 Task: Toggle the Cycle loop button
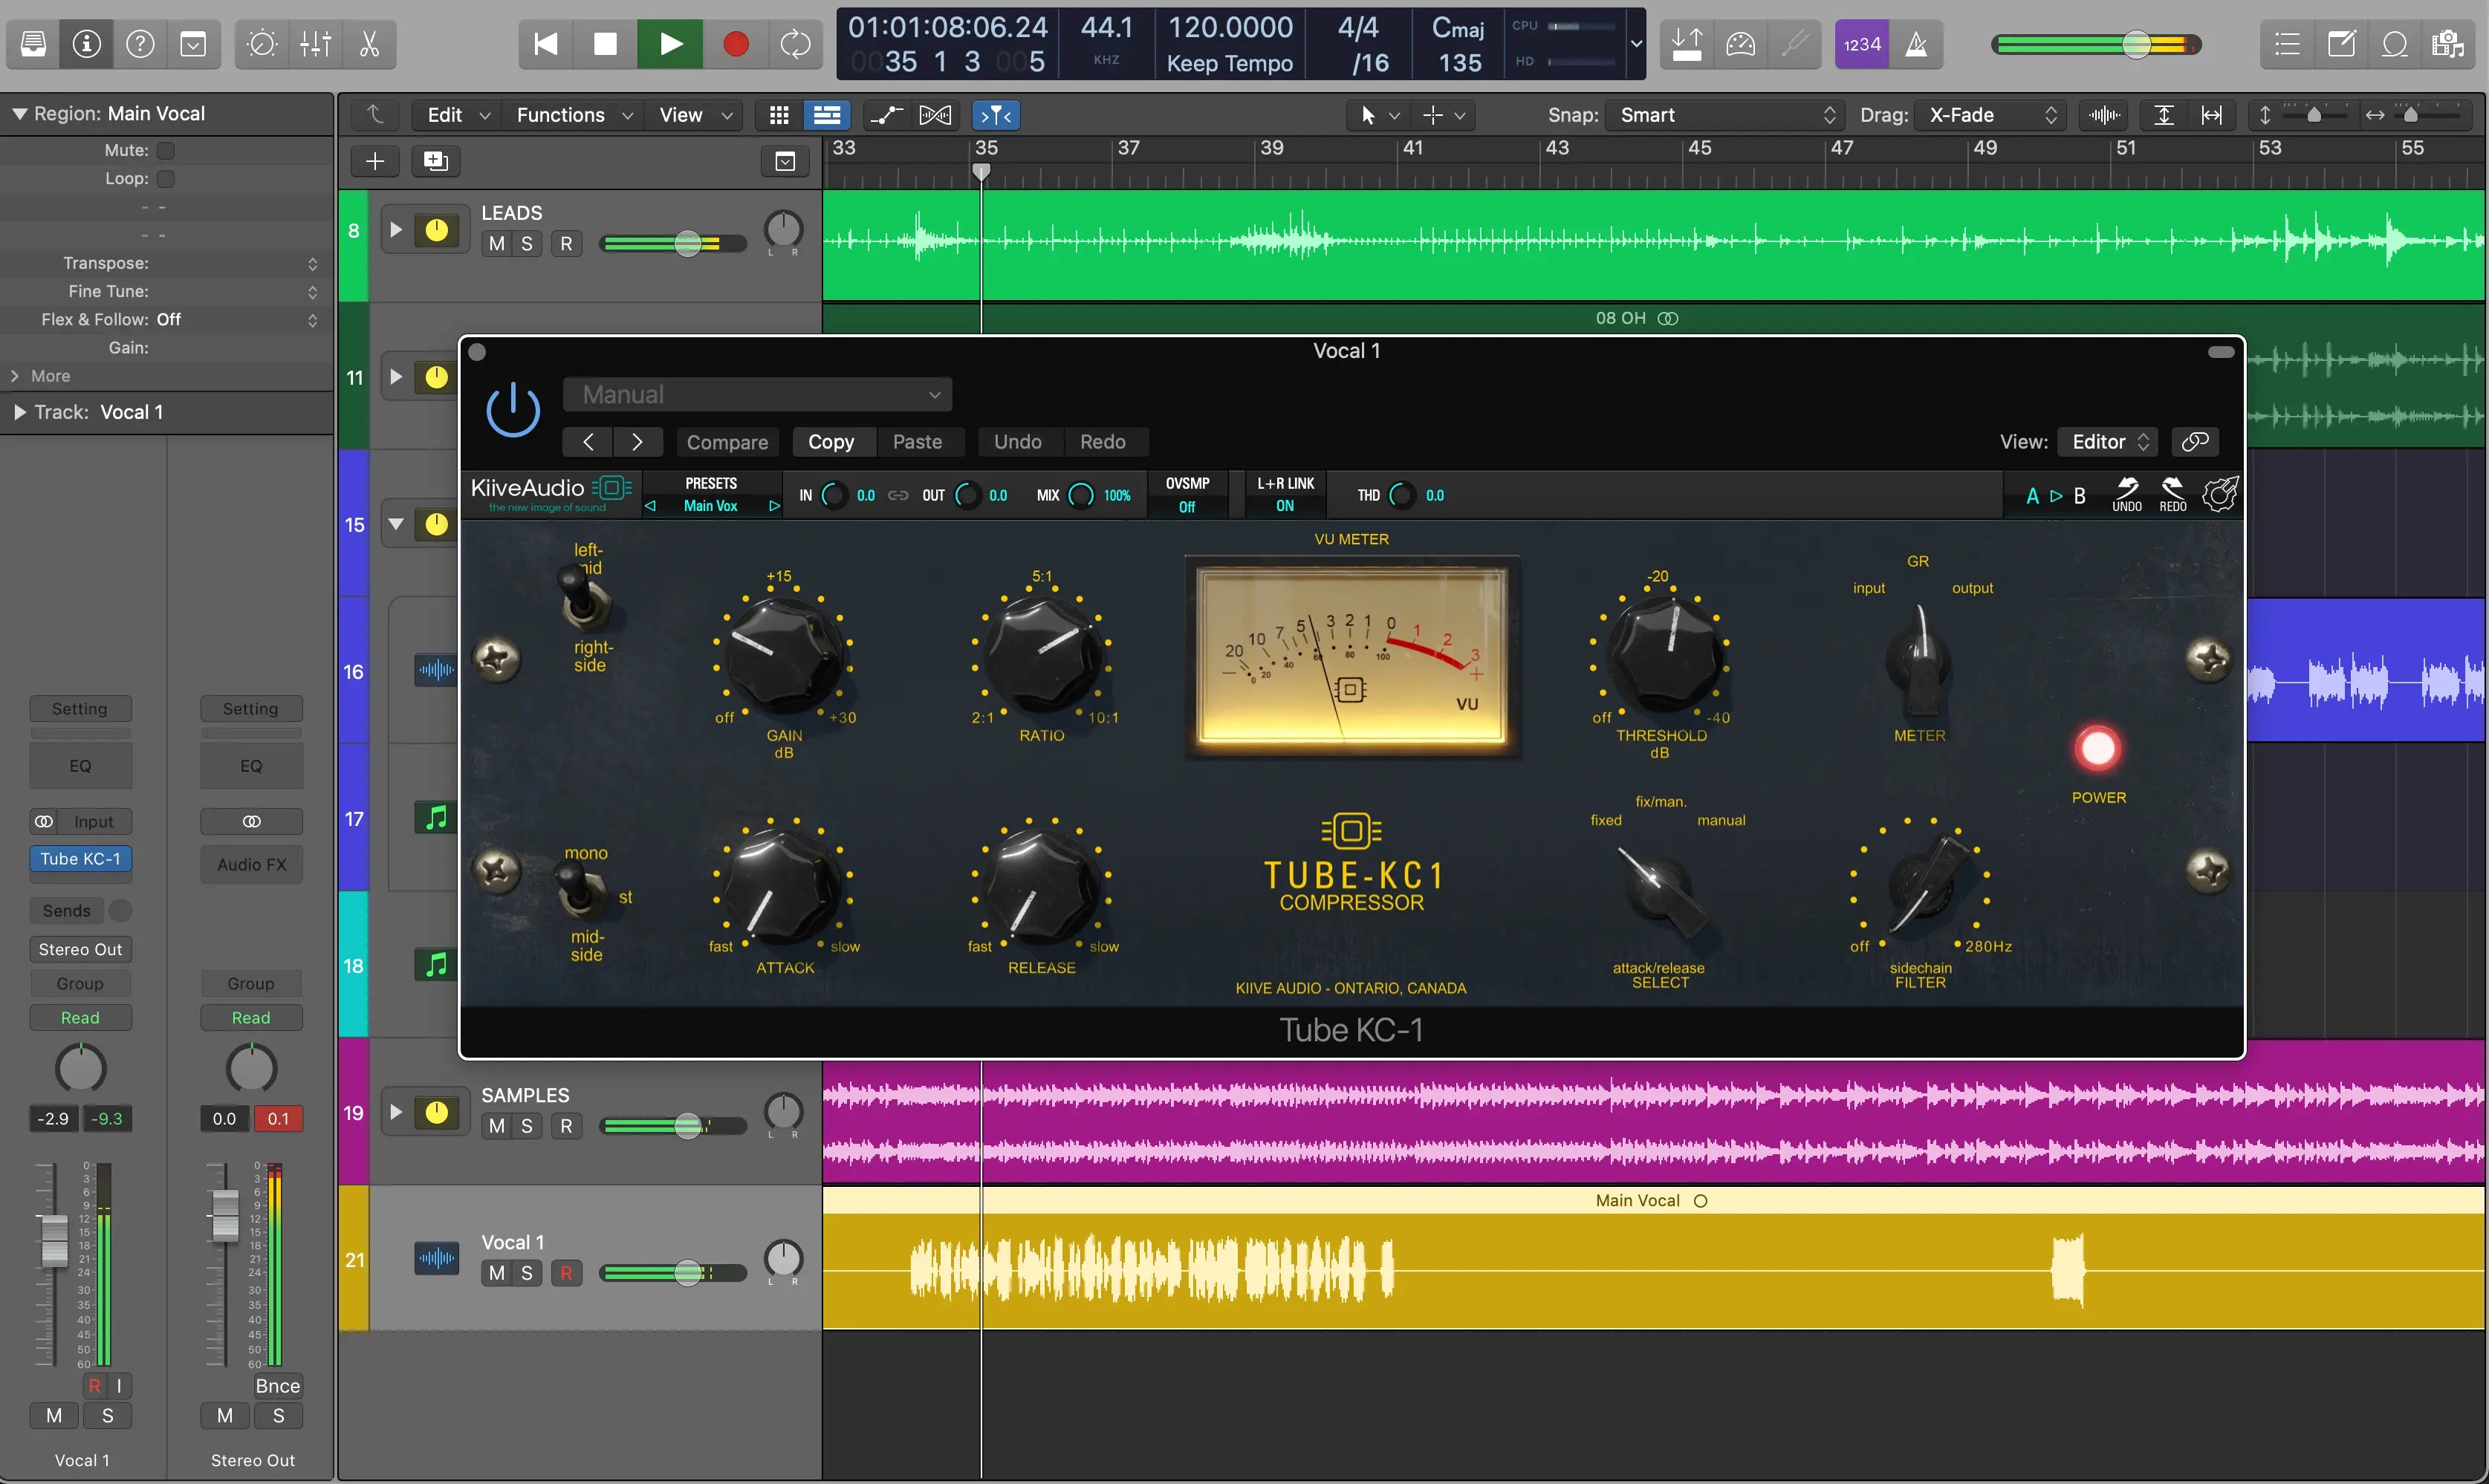(x=795, y=44)
